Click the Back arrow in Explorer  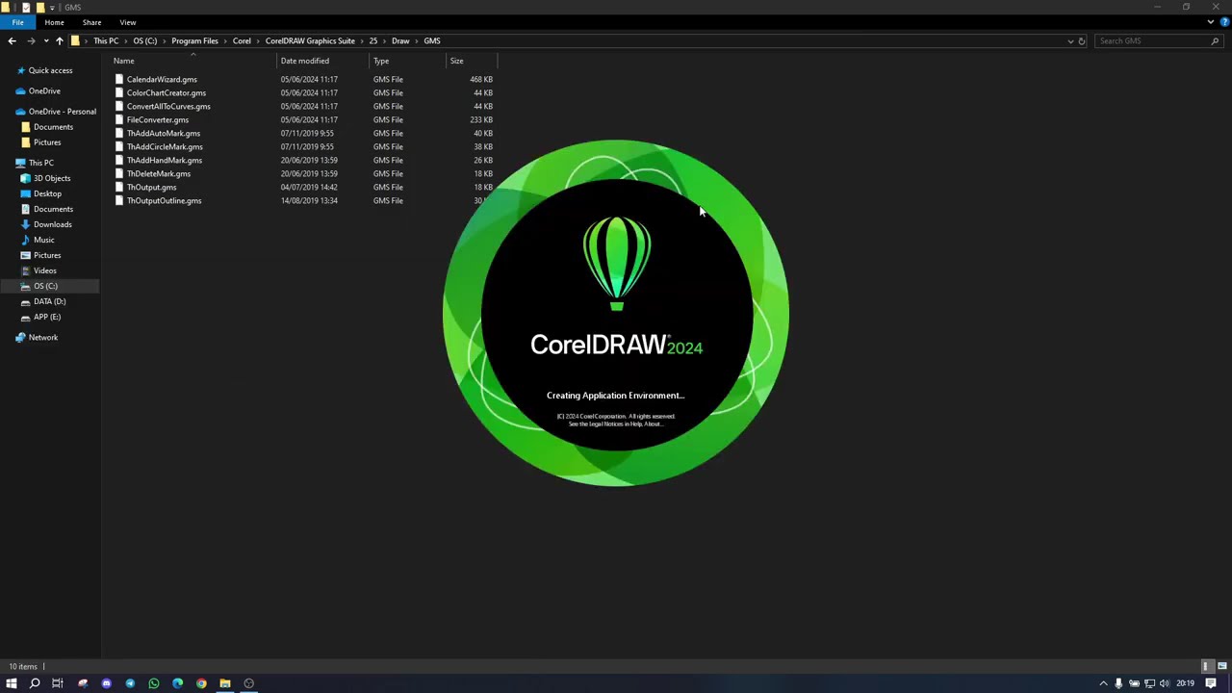tap(12, 40)
